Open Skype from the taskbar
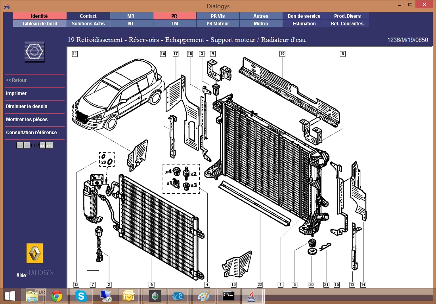 click(81, 296)
